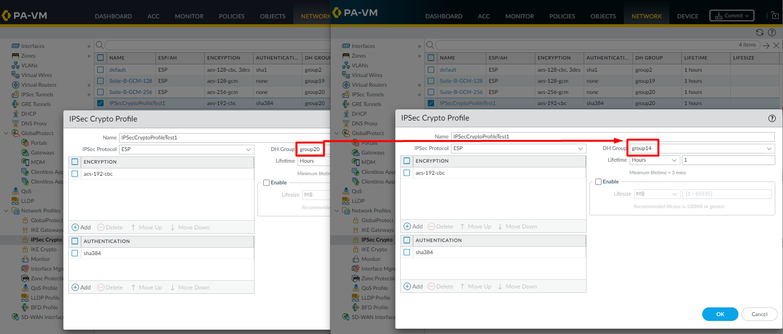Tick the aes-192-cbc checkbox in right dialog
The image size is (783, 334).
407,173
